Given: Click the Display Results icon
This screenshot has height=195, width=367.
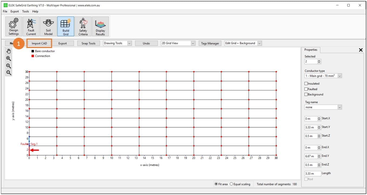Looking at the screenshot, I should point(100,26).
